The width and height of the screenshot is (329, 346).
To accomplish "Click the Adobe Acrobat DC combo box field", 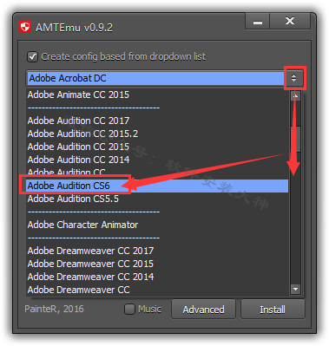I will pyautogui.click(x=155, y=78).
